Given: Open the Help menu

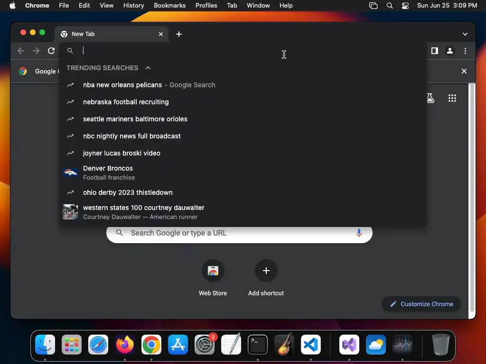Looking at the screenshot, I should click(286, 5).
